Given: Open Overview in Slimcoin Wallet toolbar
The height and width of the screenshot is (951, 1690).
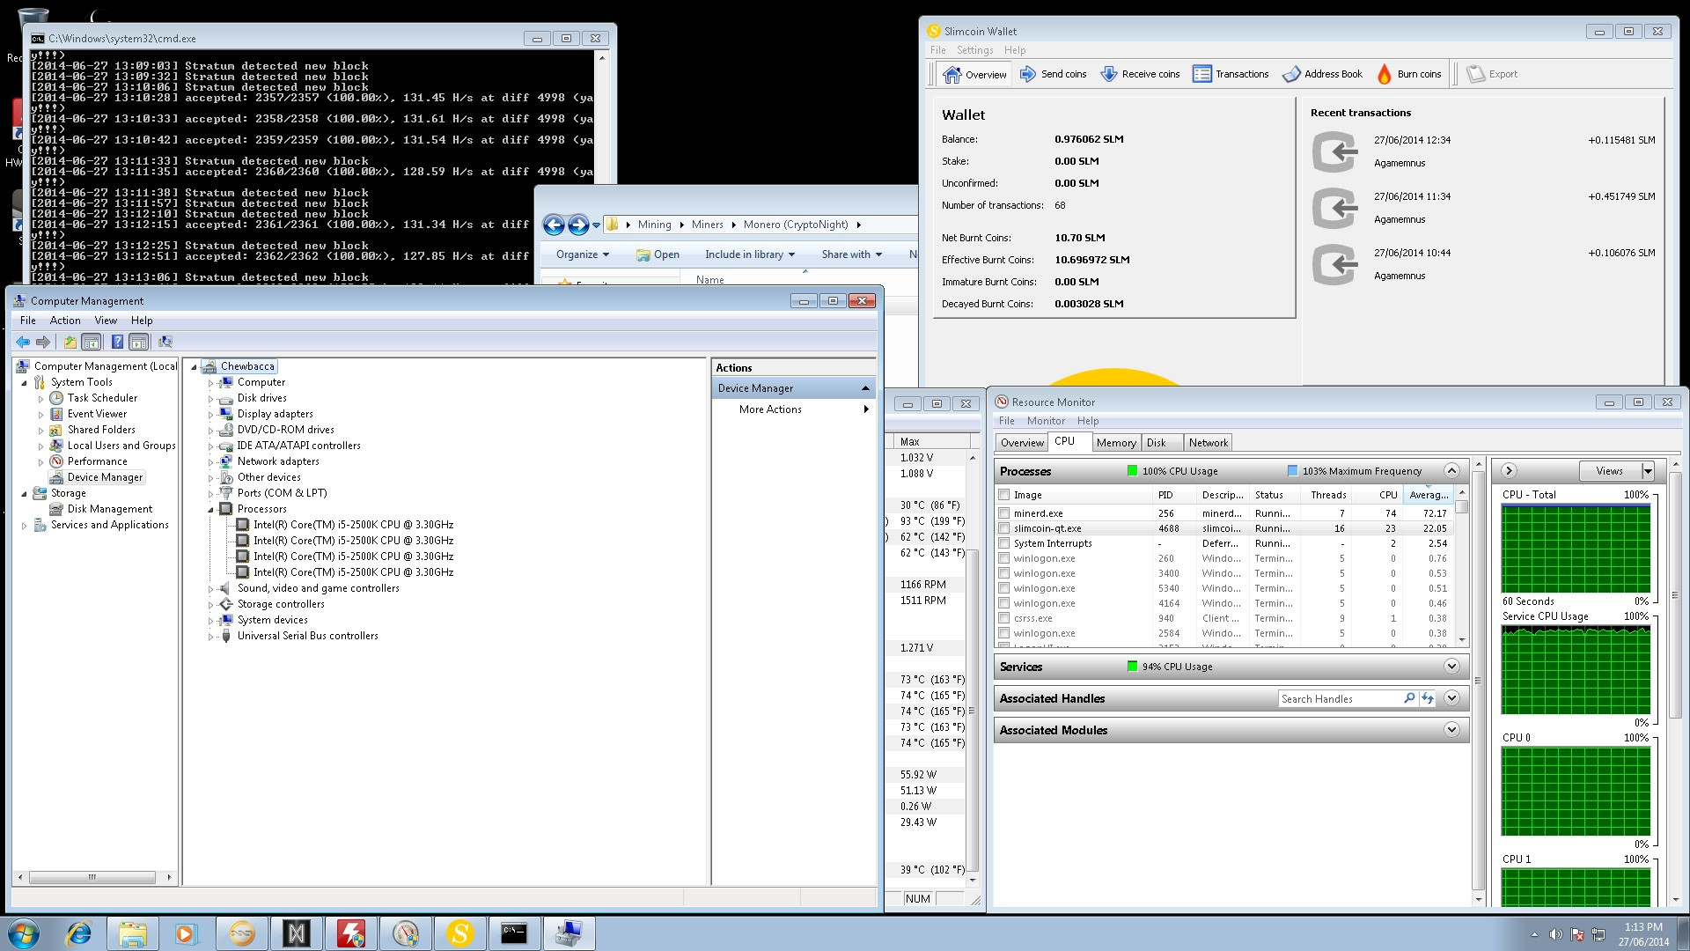Looking at the screenshot, I should [974, 75].
